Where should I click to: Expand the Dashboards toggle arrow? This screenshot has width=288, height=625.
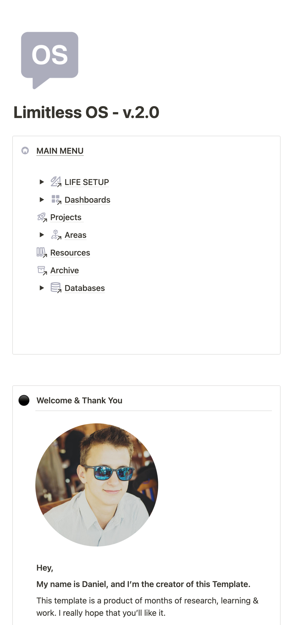(x=42, y=200)
